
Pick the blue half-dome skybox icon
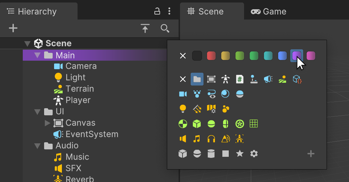pos(240,94)
